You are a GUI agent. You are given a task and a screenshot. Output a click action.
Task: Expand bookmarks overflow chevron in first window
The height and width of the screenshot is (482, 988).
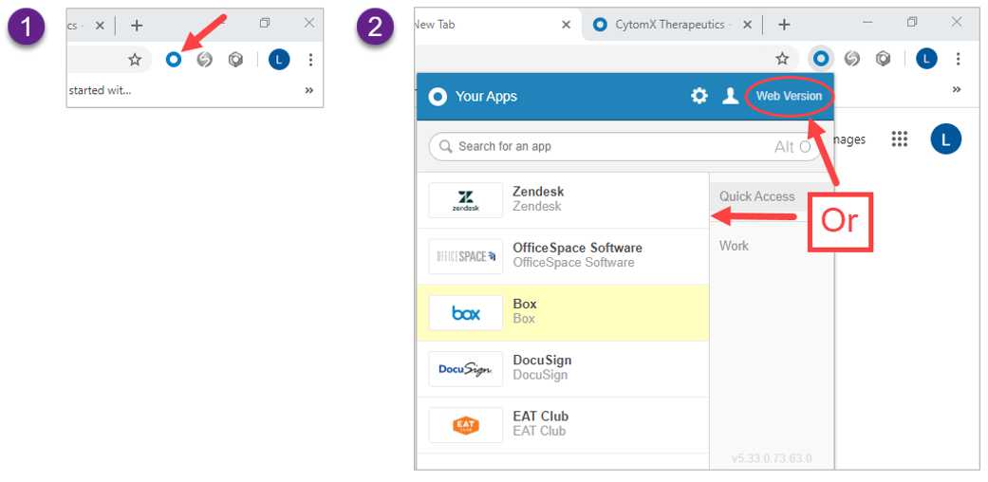pyautogui.click(x=309, y=90)
